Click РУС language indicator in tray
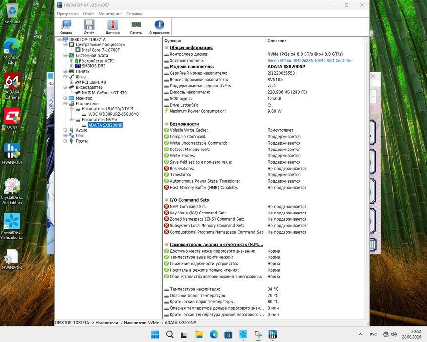The height and width of the screenshot is (342, 427). click(x=373, y=334)
